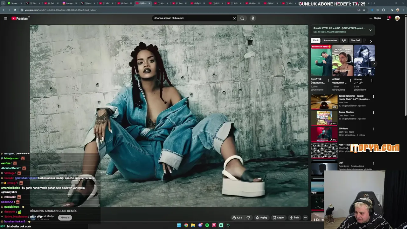407x229 pixels.
Task: Select the İlgili filter chip
Action: pos(344,40)
